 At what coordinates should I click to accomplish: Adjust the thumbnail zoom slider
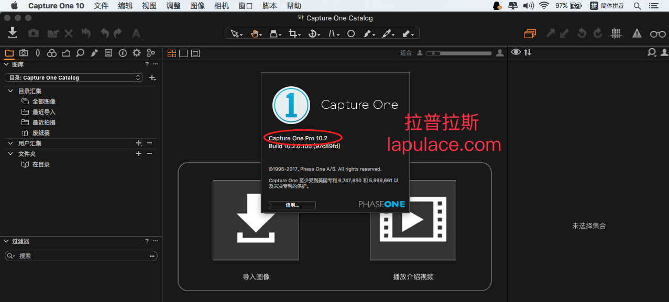(x=459, y=53)
